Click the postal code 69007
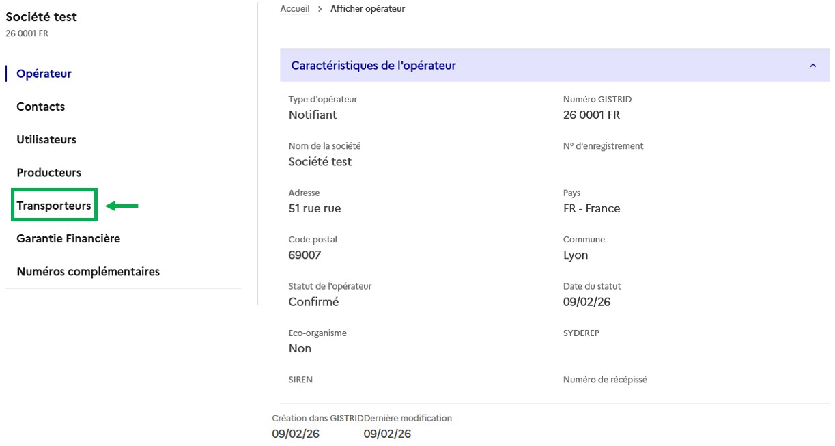 click(305, 255)
